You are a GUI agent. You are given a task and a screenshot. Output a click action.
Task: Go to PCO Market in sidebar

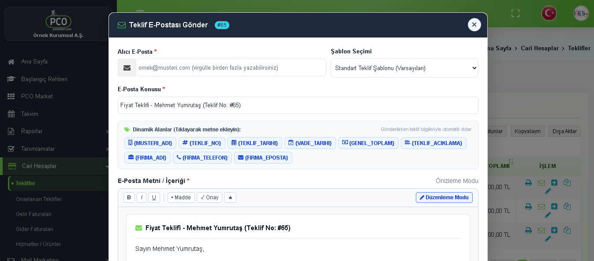pyautogui.click(x=37, y=96)
